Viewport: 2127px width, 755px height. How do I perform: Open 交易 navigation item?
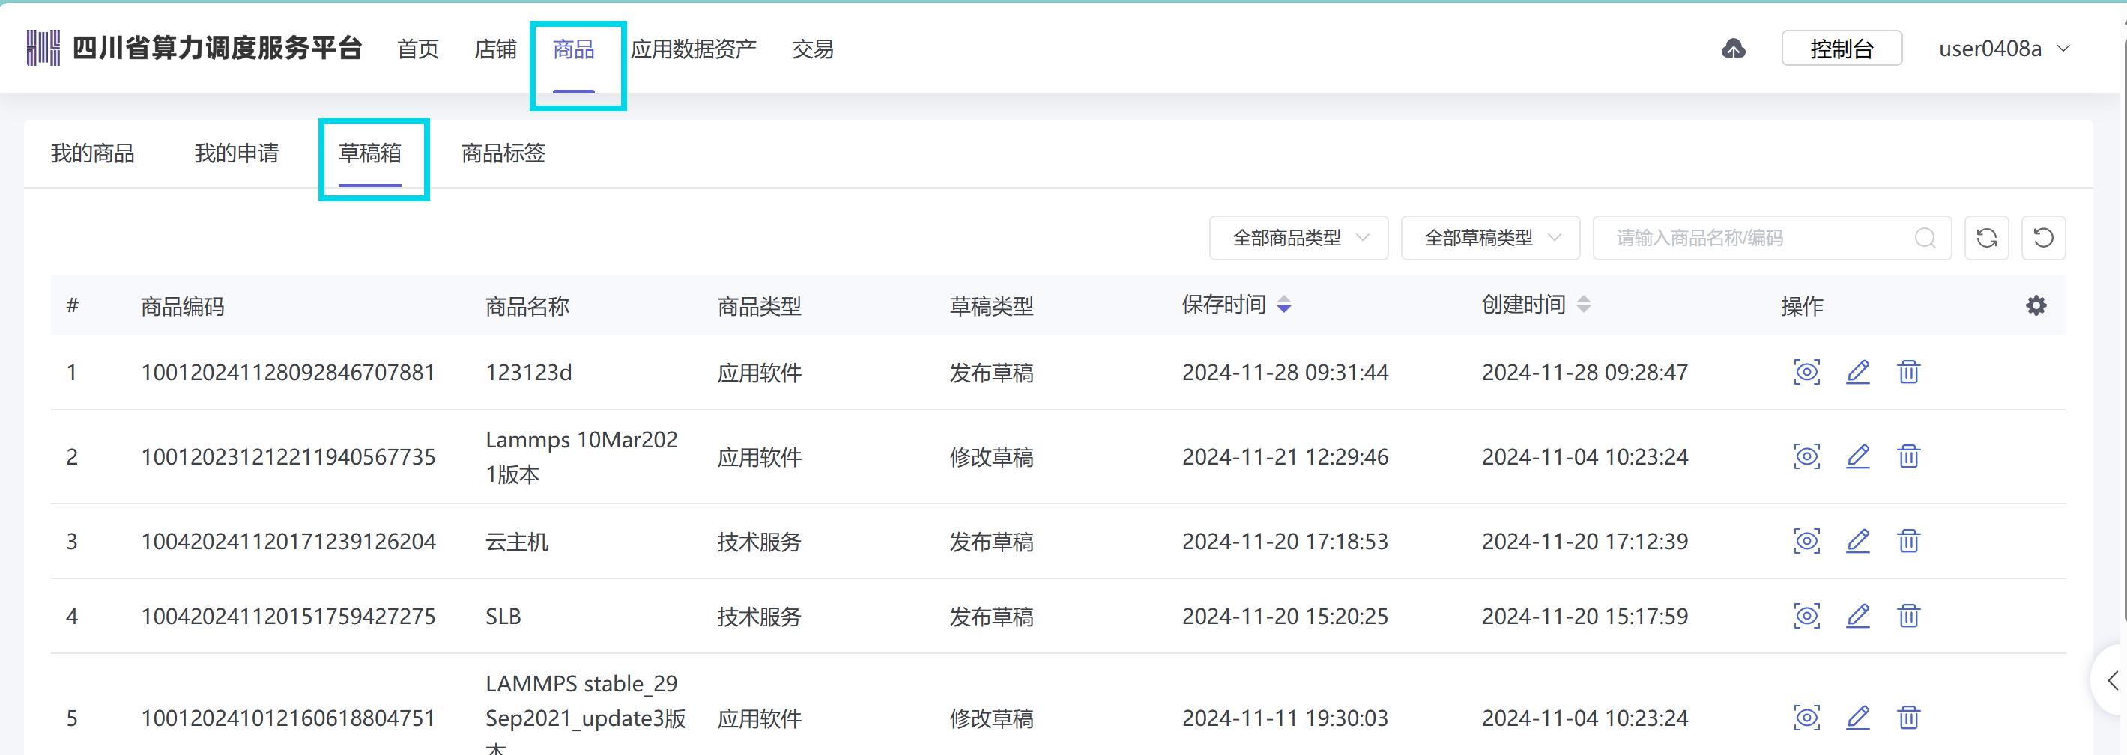(814, 49)
